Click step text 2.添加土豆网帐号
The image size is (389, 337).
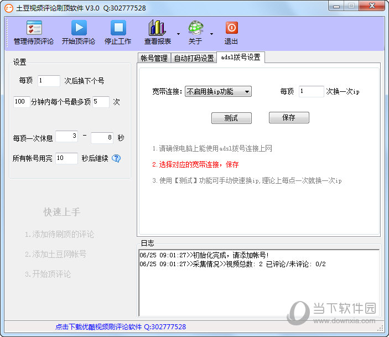point(55,254)
